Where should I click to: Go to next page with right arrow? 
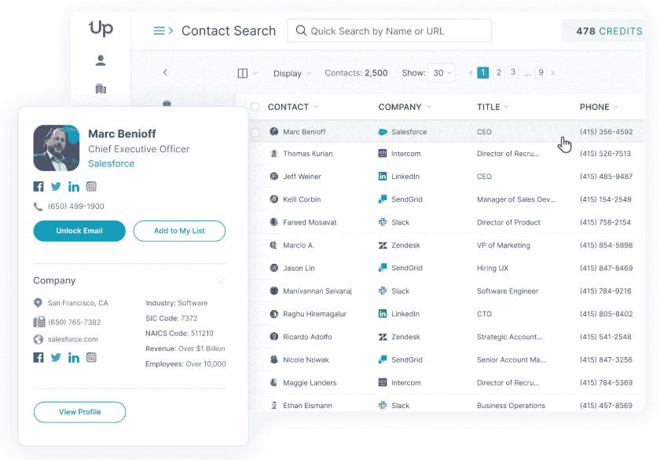[552, 73]
